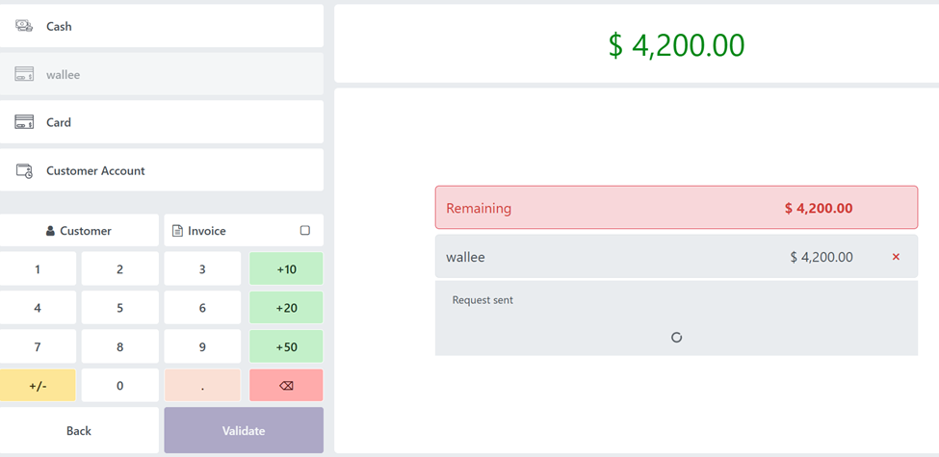Image resolution: width=939 pixels, height=457 pixels.
Task: Toggle the Invoice checkbox
Action: [x=305, y=231]
